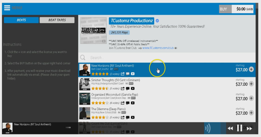Viewport: 261px width, 137px height.
Task: Rate New Horizons with the star rating
Action: 100,74
